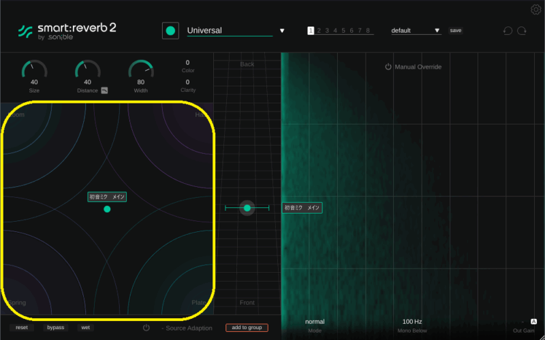Image resolution: width=545 pixels, height=340 pixels.
Task: Select state slot 1
Action: [x=311, y=31]
